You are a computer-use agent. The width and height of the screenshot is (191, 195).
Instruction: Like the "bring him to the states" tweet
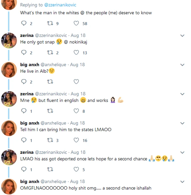pos(76,140)
